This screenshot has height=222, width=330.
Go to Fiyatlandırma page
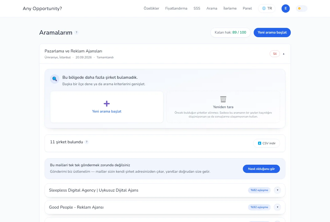176,9
